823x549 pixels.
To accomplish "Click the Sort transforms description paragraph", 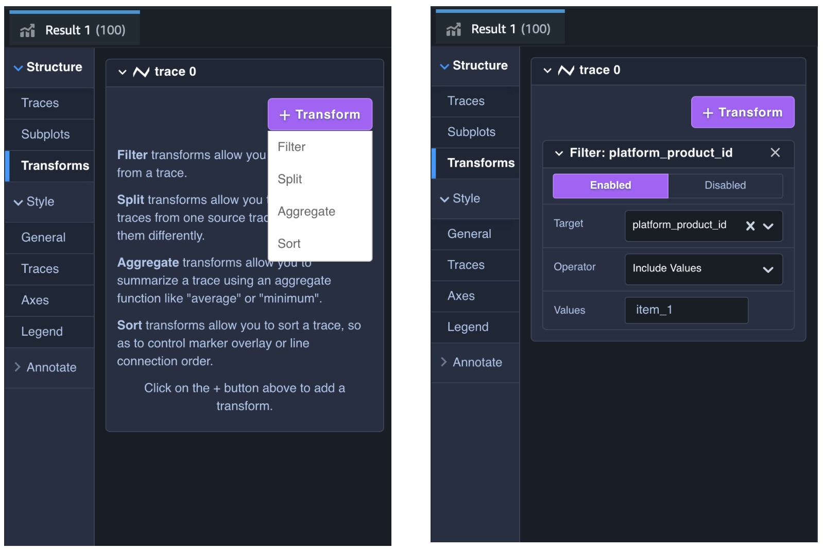I will 239,343.
